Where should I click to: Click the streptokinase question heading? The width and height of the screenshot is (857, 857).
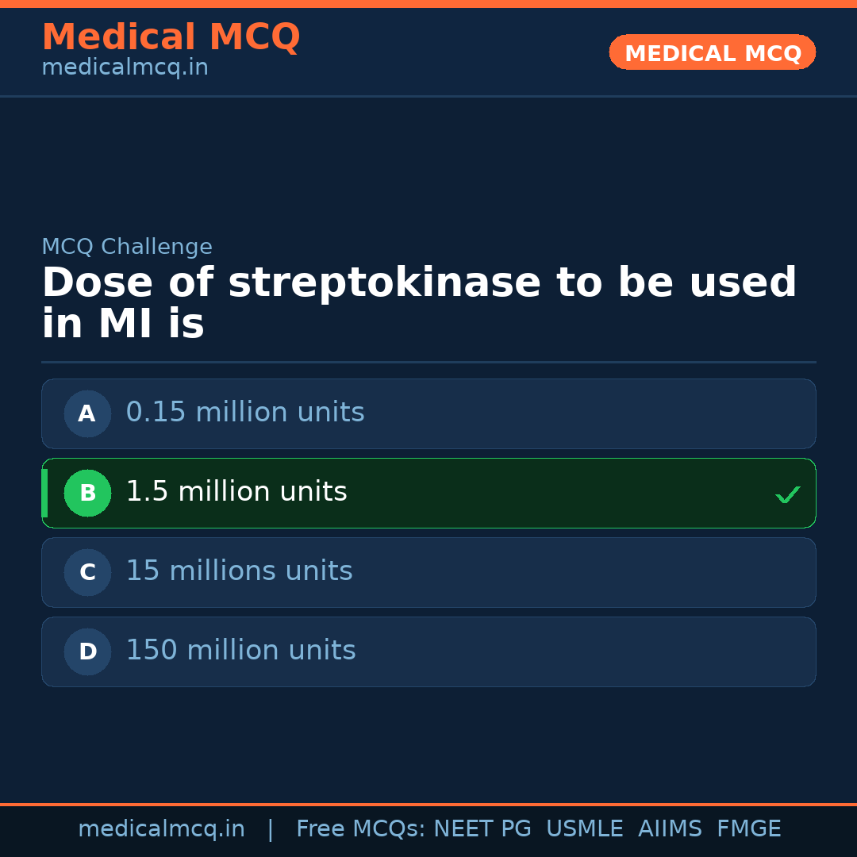(x=419, y=303)
